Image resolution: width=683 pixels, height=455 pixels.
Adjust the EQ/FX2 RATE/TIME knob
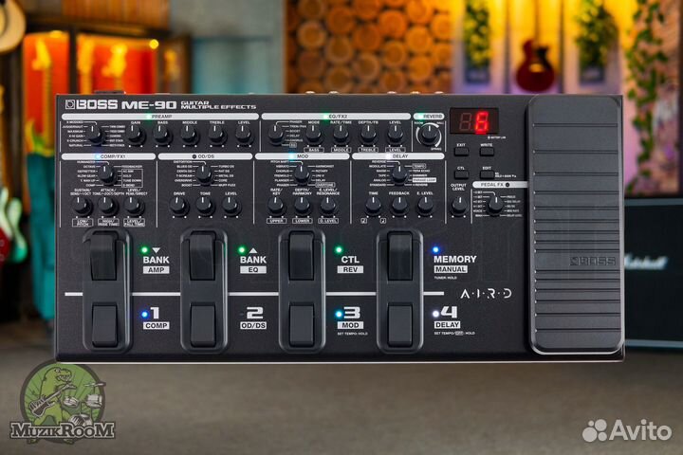[x=341, y=136]
